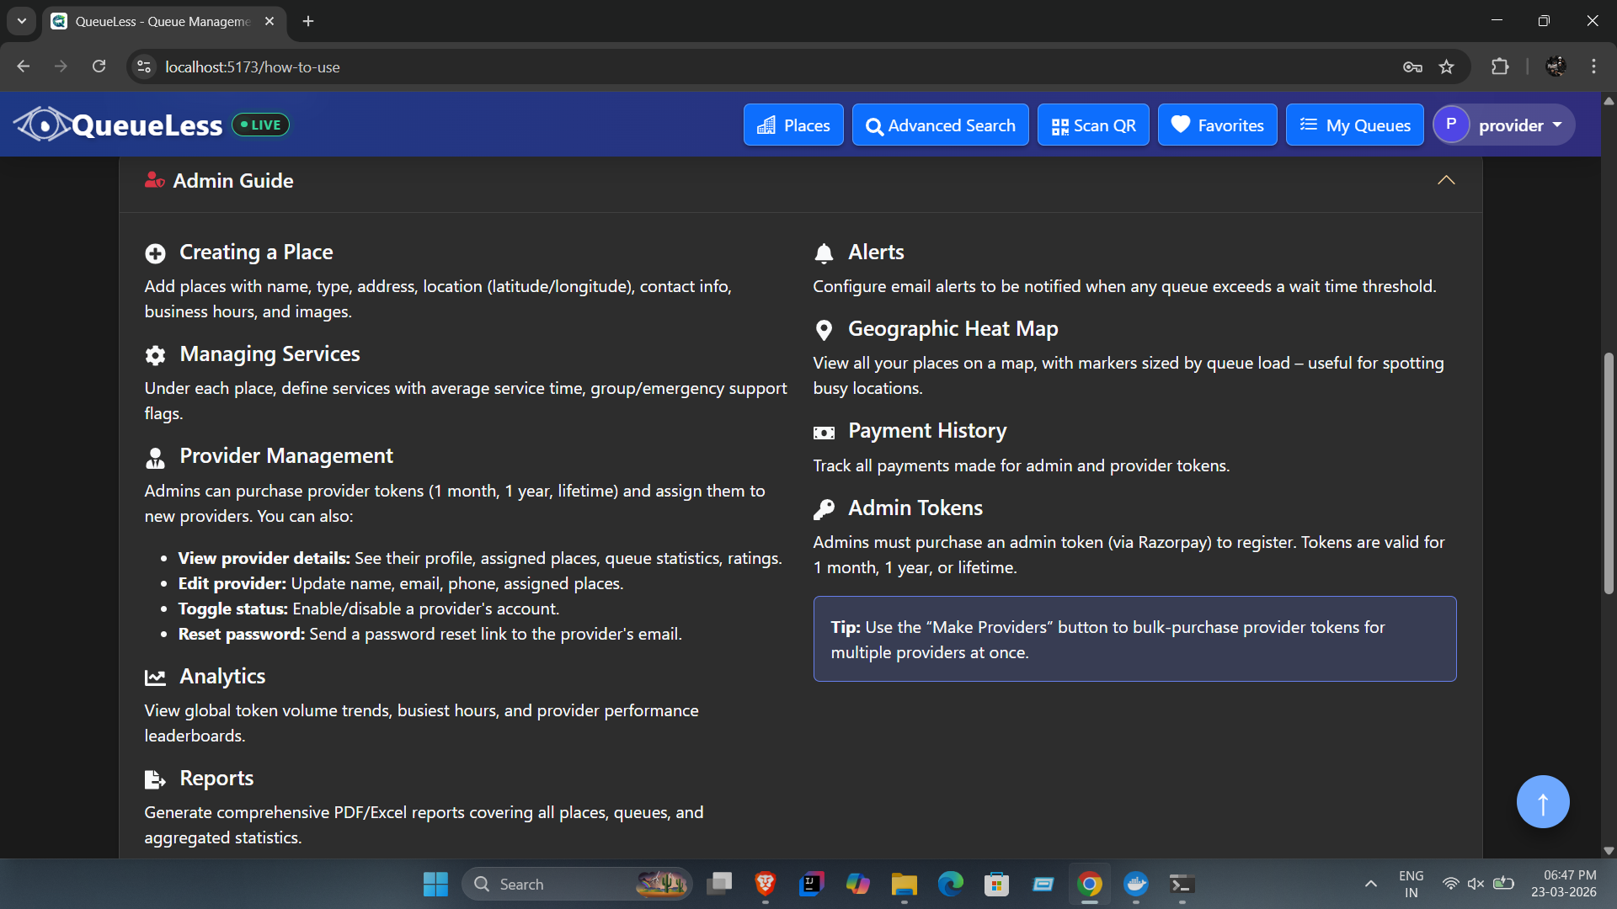Image resolution: width=1617 pixels, height=909 pixels.
Task: Bookmark this page with the star icon
Action: point(1446,66)
